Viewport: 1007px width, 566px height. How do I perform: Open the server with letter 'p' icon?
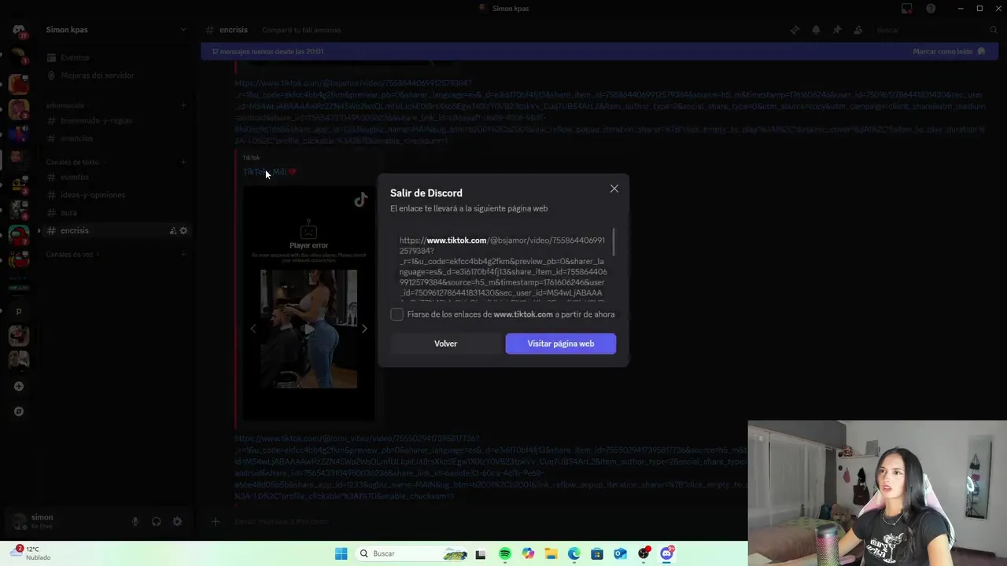[19, 311]
